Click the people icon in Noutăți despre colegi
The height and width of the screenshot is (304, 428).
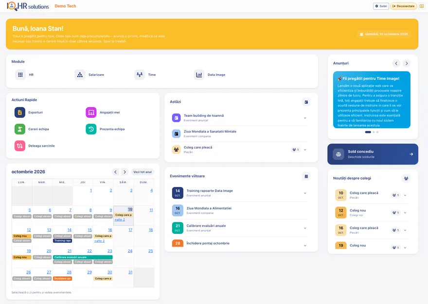pos(406,178)
